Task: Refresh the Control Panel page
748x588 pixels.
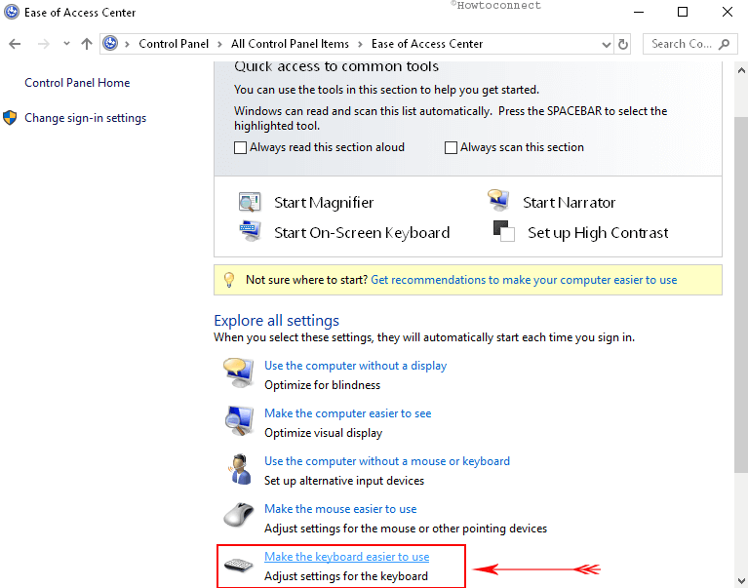Action: tap(622, 44)
